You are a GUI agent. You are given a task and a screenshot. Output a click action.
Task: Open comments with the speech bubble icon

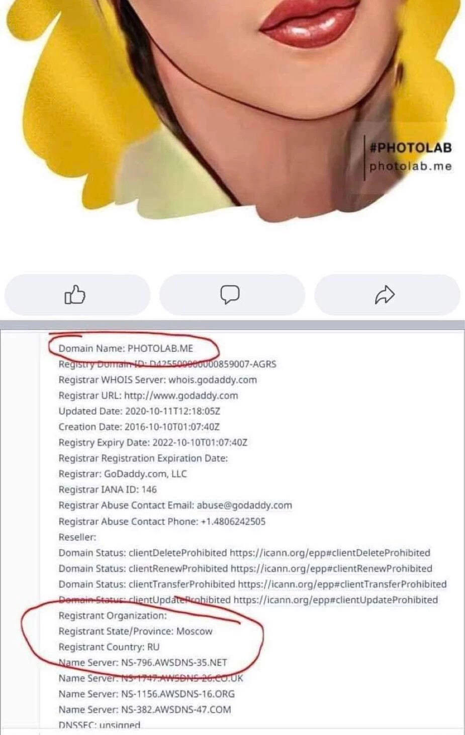(230, 295)
